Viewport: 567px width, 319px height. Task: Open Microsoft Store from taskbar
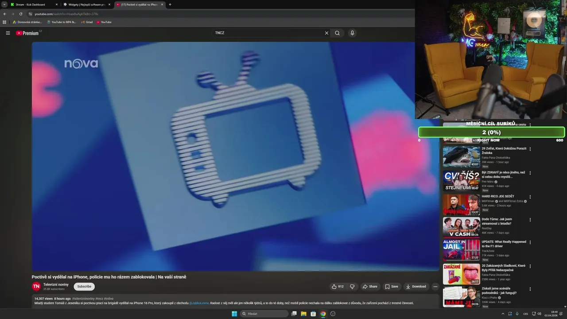[x=313, y=314]
